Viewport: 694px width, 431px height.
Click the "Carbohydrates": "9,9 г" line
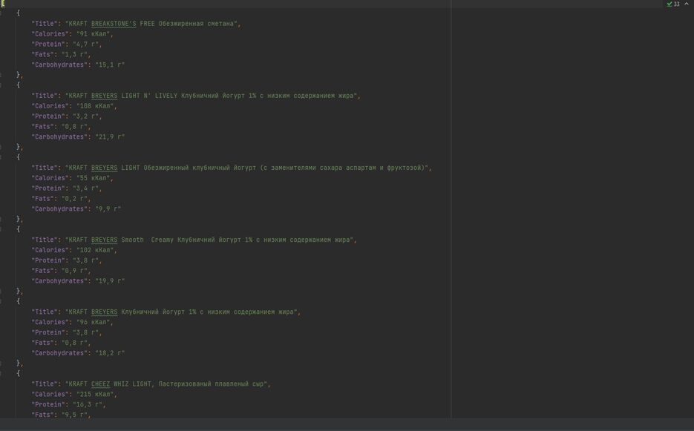coord(76,209)
